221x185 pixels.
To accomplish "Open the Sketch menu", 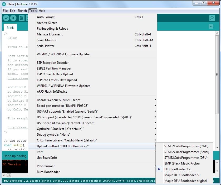I will pyautogui.click(x=22, y=11).
